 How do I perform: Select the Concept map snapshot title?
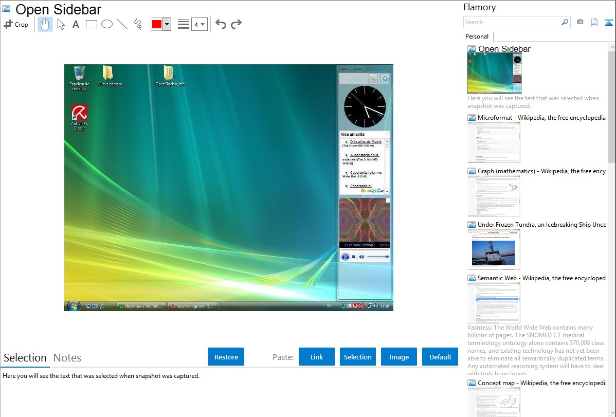tap(541, 383)
